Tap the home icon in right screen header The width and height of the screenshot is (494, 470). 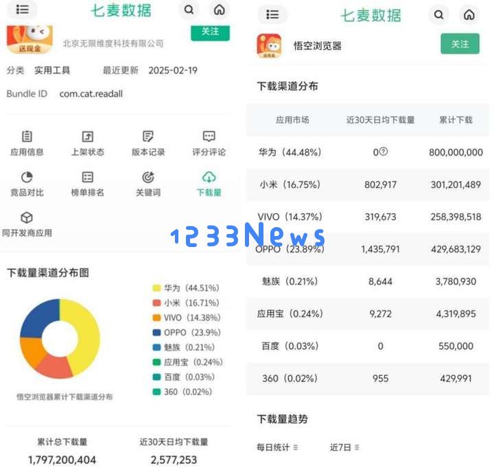pyautogui.click(x=469, y=14)
